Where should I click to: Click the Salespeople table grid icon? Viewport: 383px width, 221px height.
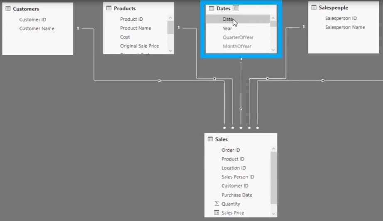[x=314, y=7]
